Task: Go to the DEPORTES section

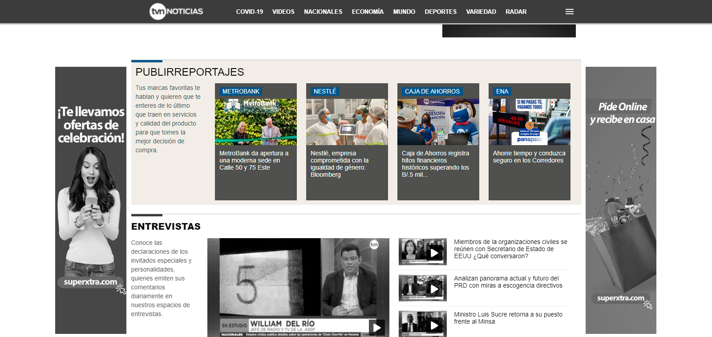Action: 441,12
